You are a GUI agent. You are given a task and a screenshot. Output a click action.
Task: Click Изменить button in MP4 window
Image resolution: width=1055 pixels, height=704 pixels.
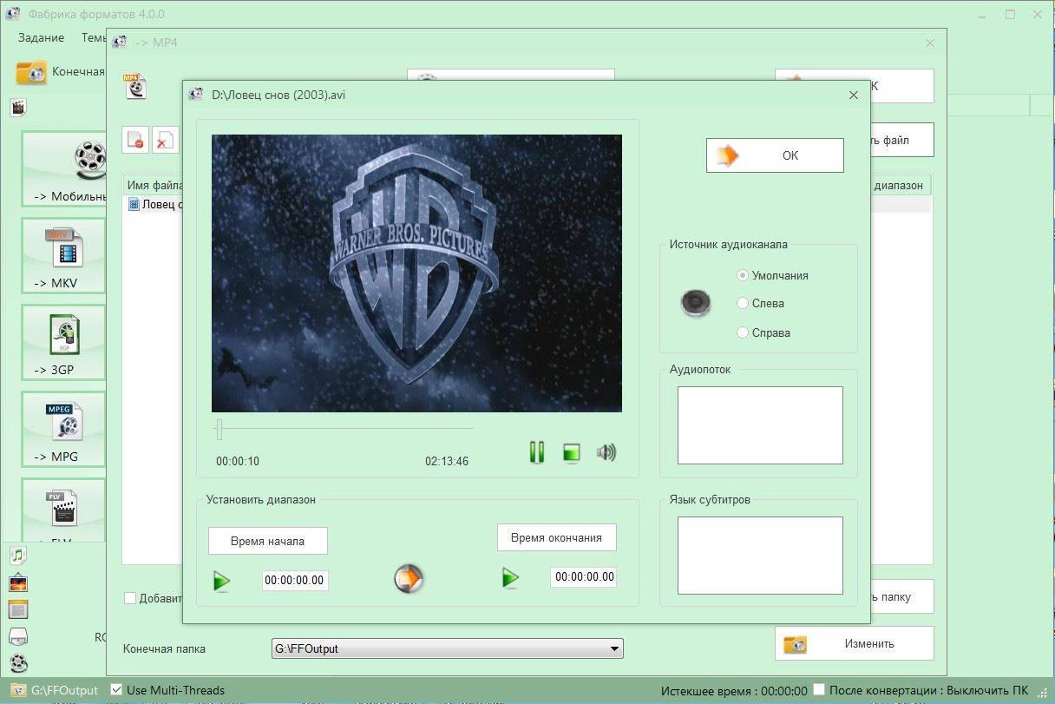(x=855, y=643)
